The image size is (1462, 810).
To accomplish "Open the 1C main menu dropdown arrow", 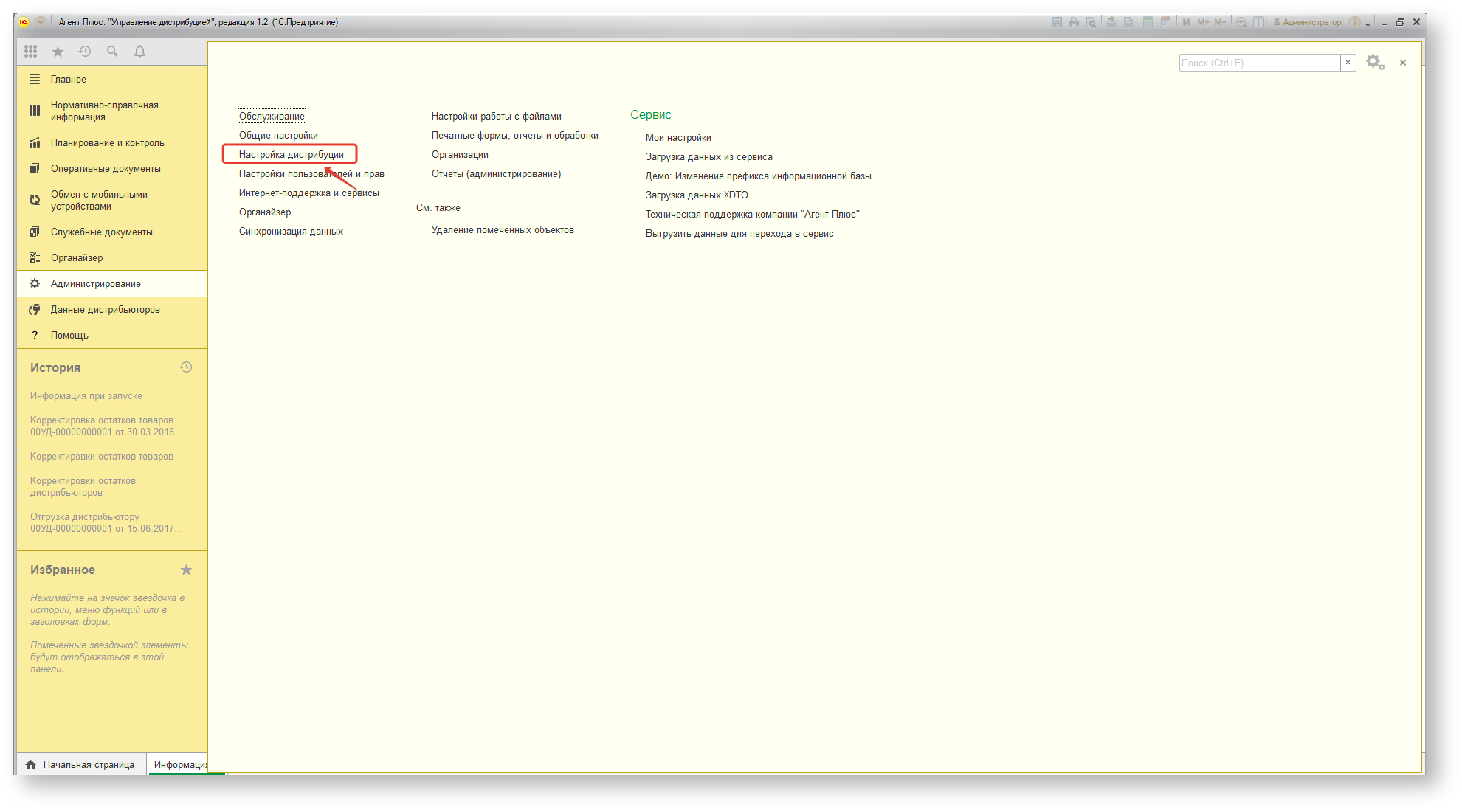I will 41,22.
